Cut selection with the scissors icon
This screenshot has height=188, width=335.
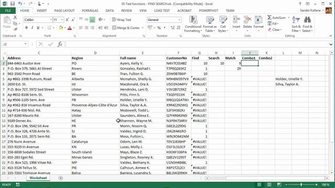click(15, 18)
